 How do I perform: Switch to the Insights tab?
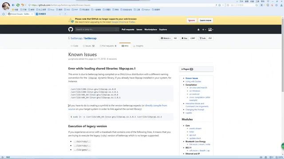coord(138,46)
